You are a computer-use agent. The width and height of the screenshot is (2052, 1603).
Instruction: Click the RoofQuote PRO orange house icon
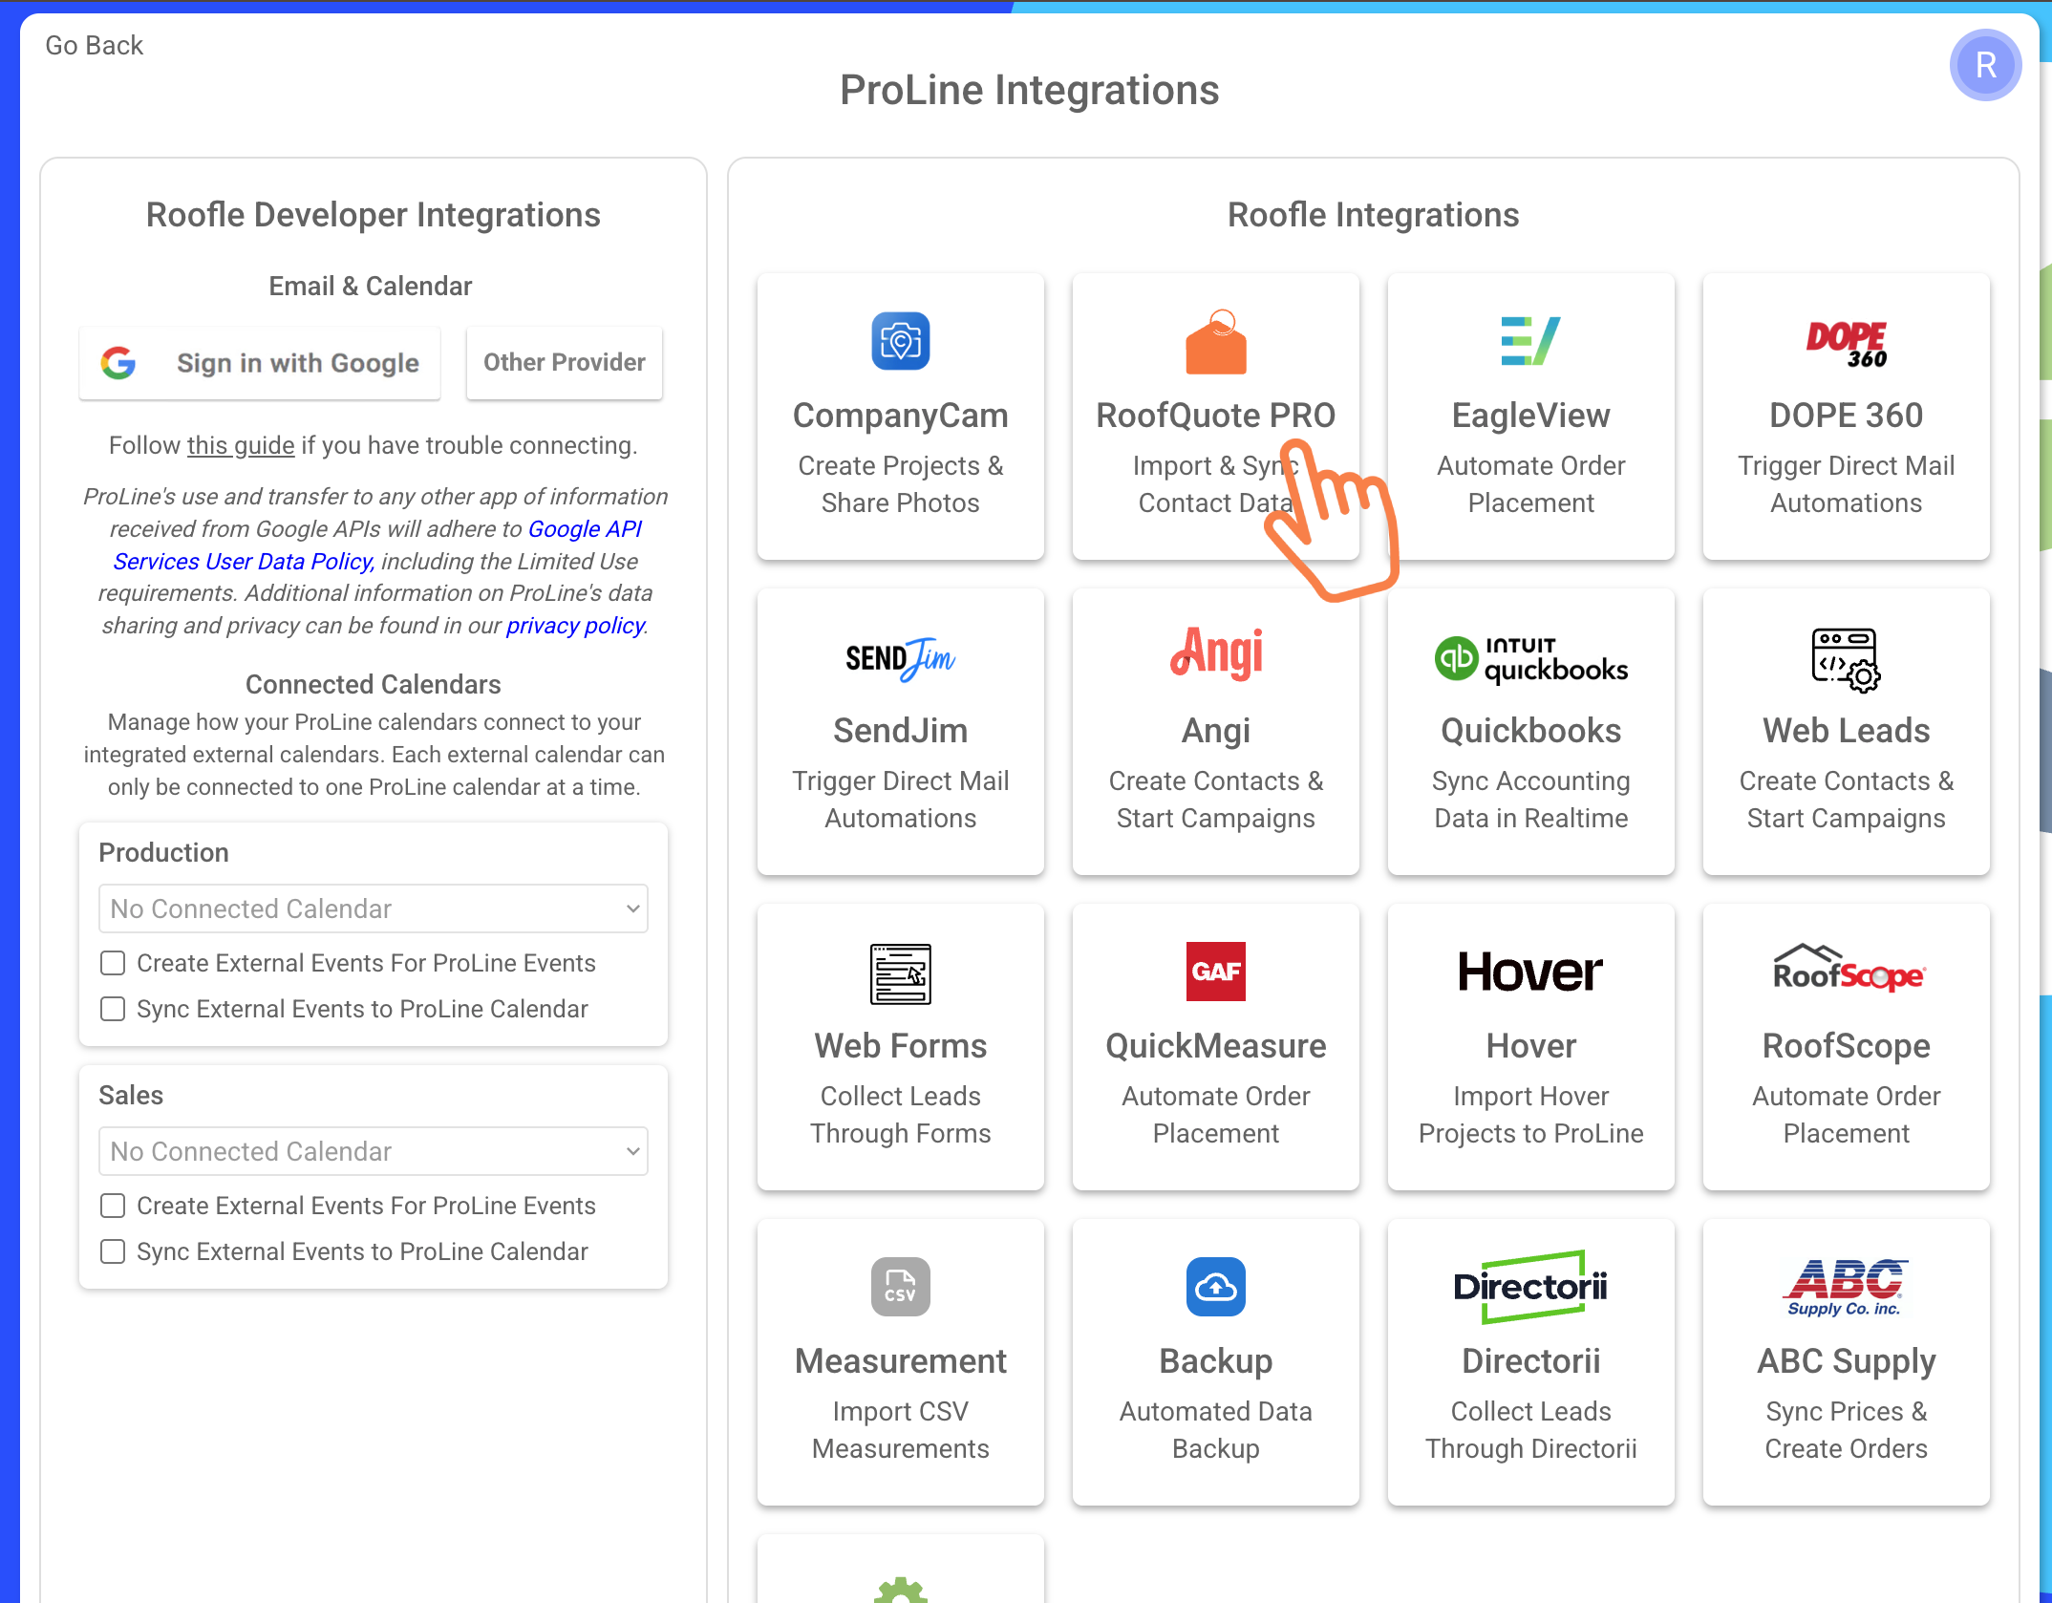[x=1215, y=341]
